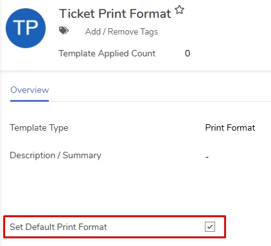Click the blue underline below Overview
Image resolution: width=271 pixels, height=246 pixels.
point(30,101)
